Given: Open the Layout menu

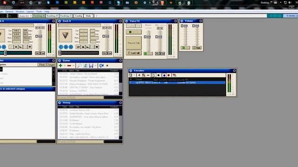Looking at the screenshot, I should (30, 12).
